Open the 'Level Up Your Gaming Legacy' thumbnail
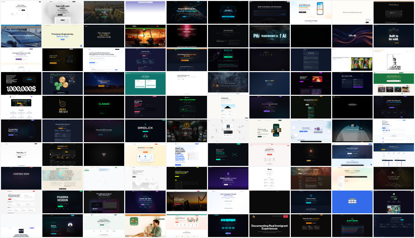The width and height of the screenshot is (415, 238). click(145, 202)
